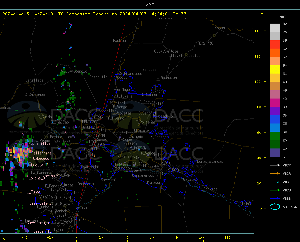The width and height of the screenshot is (300, 242).
Task: Click the blue VBBB arrow legend icon
Action: [275, 199]
